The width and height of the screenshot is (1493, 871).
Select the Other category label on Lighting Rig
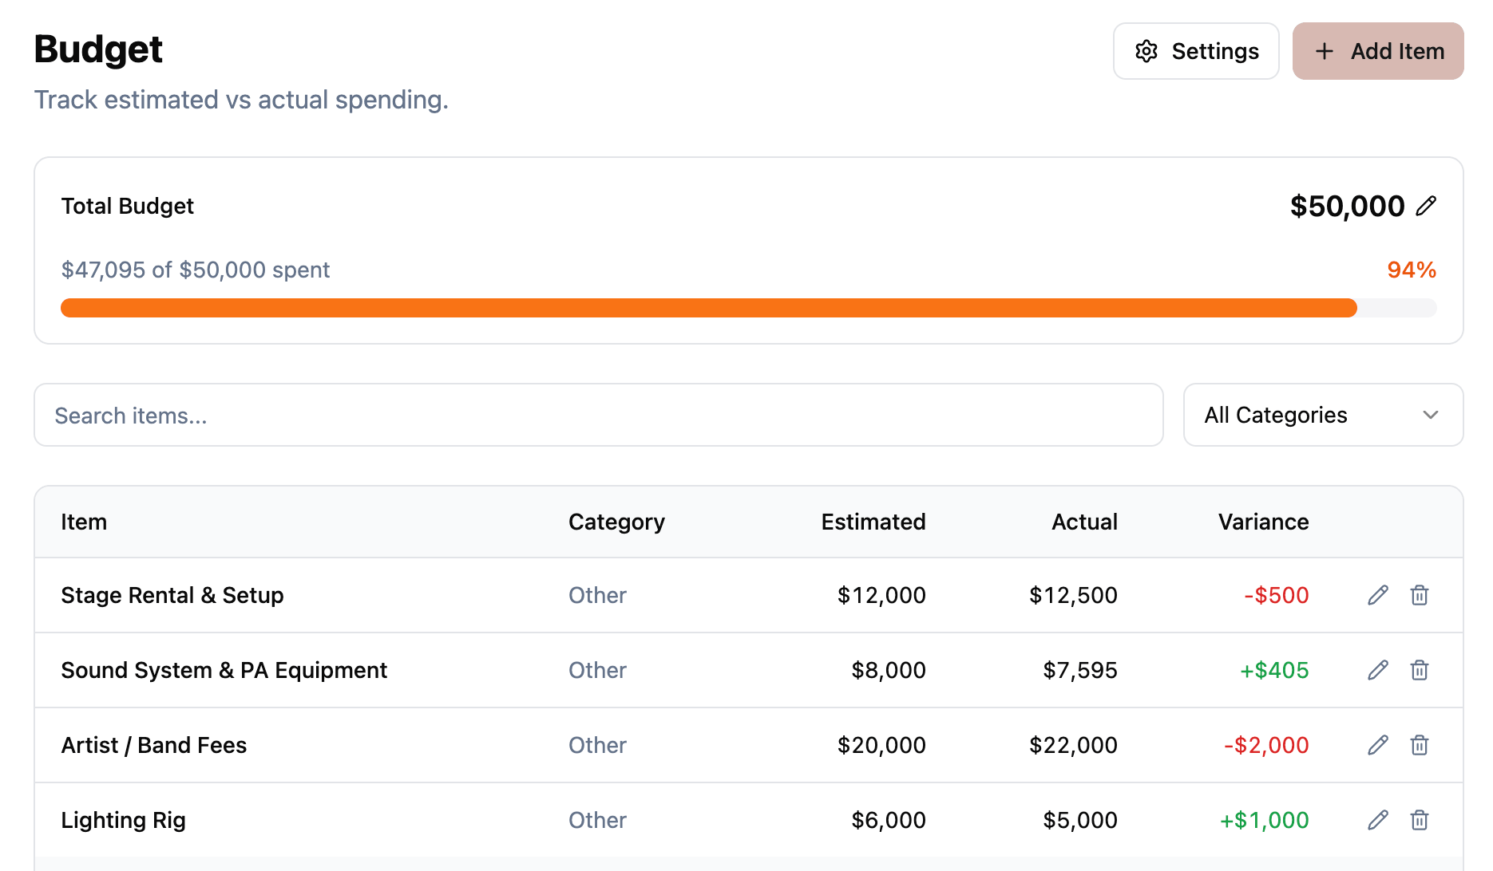click(597, 819)
